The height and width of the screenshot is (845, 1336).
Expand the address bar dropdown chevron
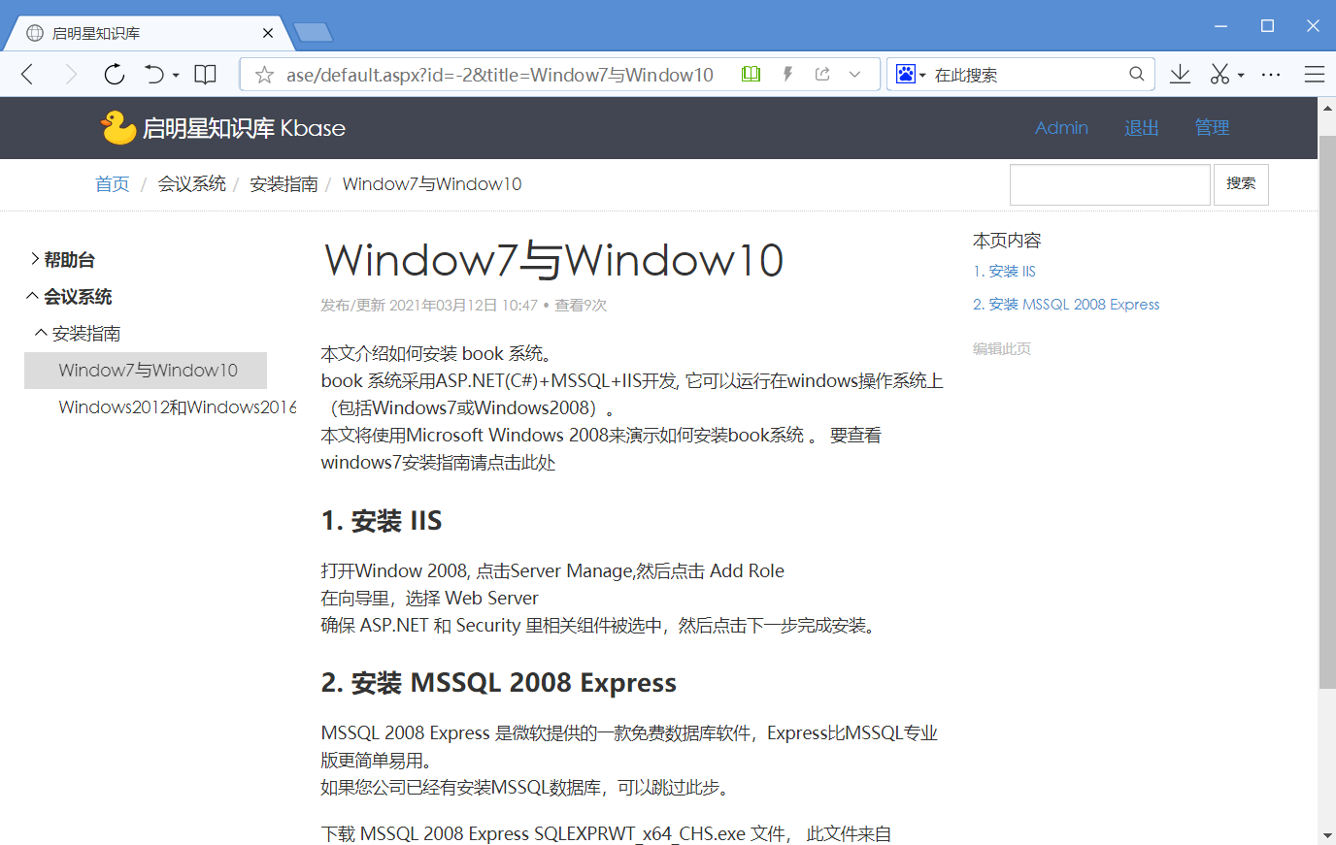tap(854, 74)
